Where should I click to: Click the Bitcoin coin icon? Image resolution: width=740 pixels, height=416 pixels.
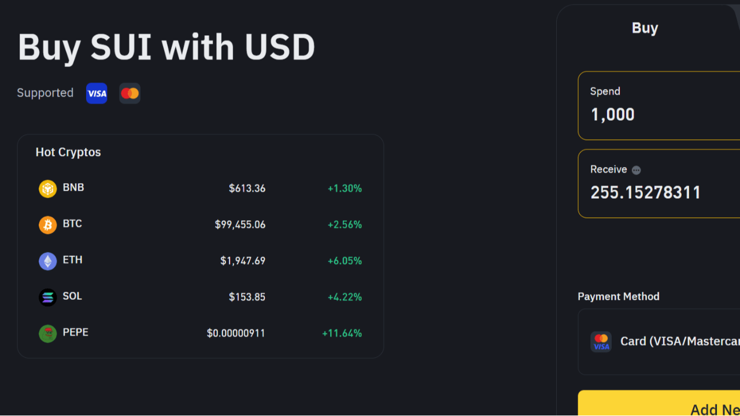(x=47, y=224)
